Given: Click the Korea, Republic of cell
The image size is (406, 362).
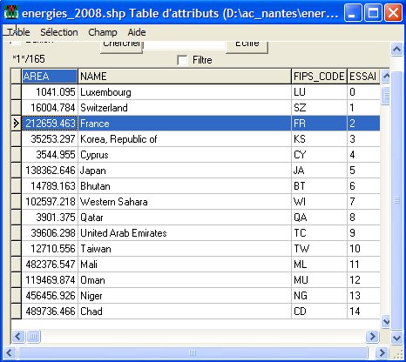Looking at the screenshot, I should [185, 139].
